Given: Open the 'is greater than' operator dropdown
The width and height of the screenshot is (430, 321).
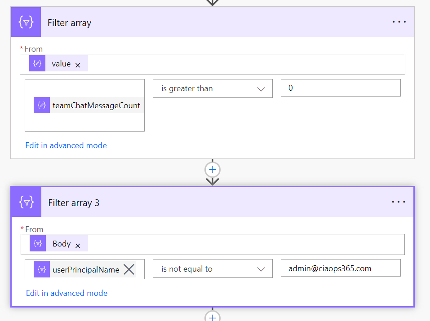Looking at the screenshot, I should [213, 88].
